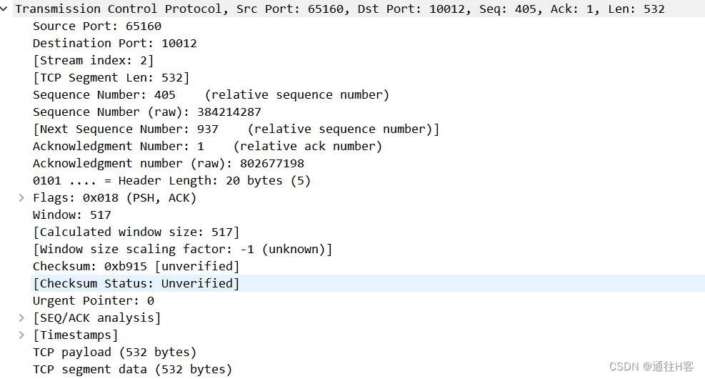
Task: Select Acknowledgment number (raw) 802677198 row
Action: click(x=168, y=164)
